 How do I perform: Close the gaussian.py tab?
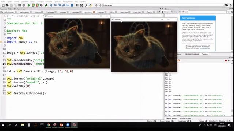94,12
